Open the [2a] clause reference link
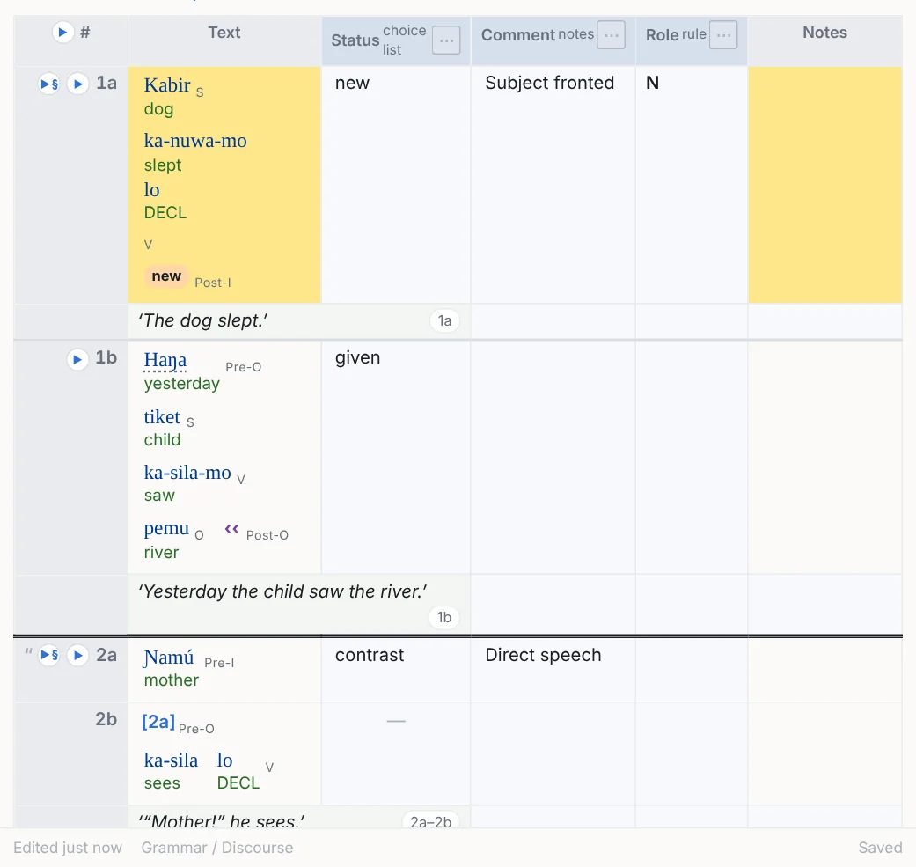Screen dimensions: 916x867 point(158,722)
